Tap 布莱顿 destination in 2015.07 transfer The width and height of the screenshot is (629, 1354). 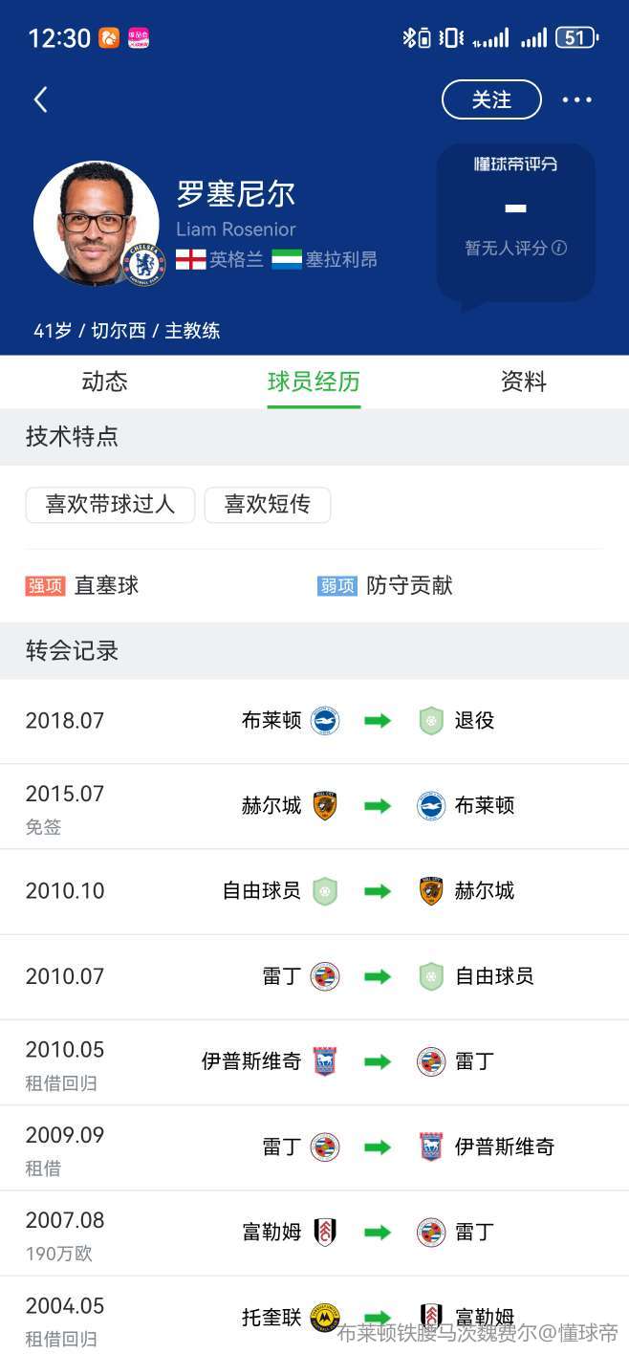tap(485, 806)
